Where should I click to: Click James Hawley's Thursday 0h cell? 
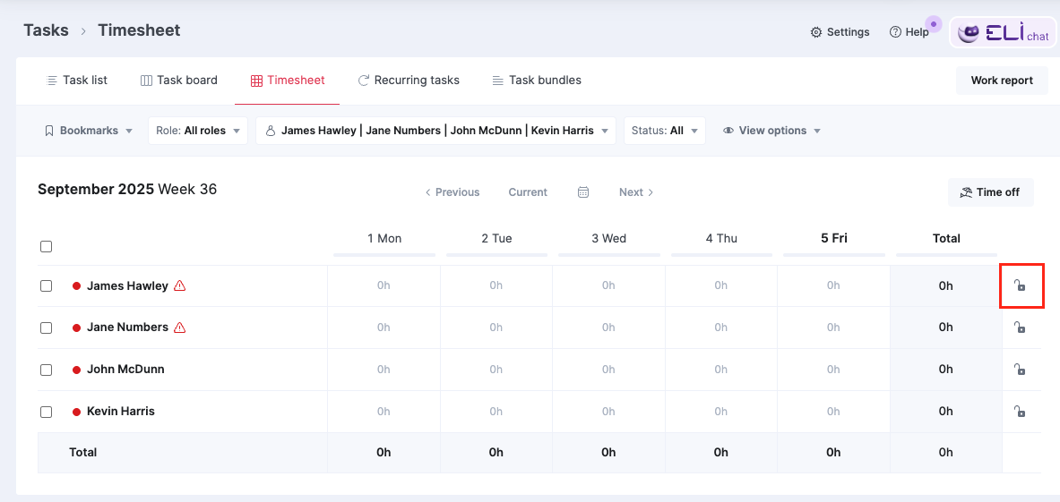[721, 286]
